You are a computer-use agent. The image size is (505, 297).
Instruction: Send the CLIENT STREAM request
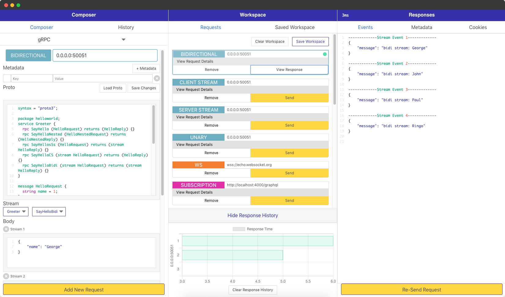point(289,98)
